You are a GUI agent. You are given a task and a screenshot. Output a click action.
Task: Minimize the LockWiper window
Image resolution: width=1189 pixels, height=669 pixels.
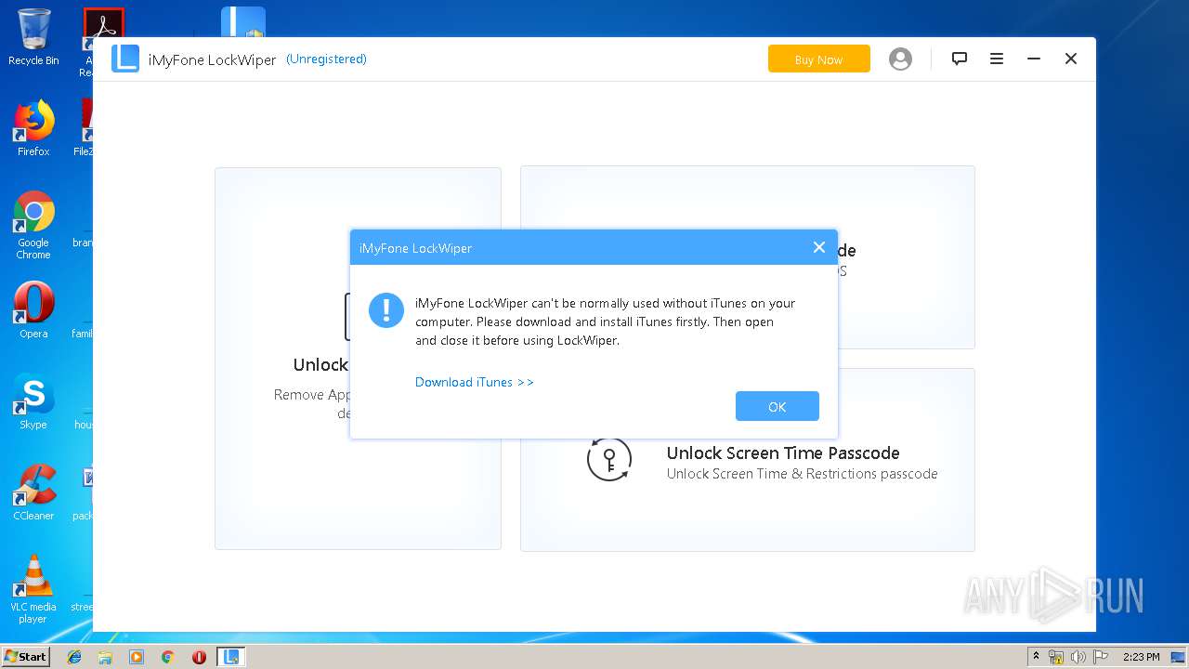click(1034, 59)
